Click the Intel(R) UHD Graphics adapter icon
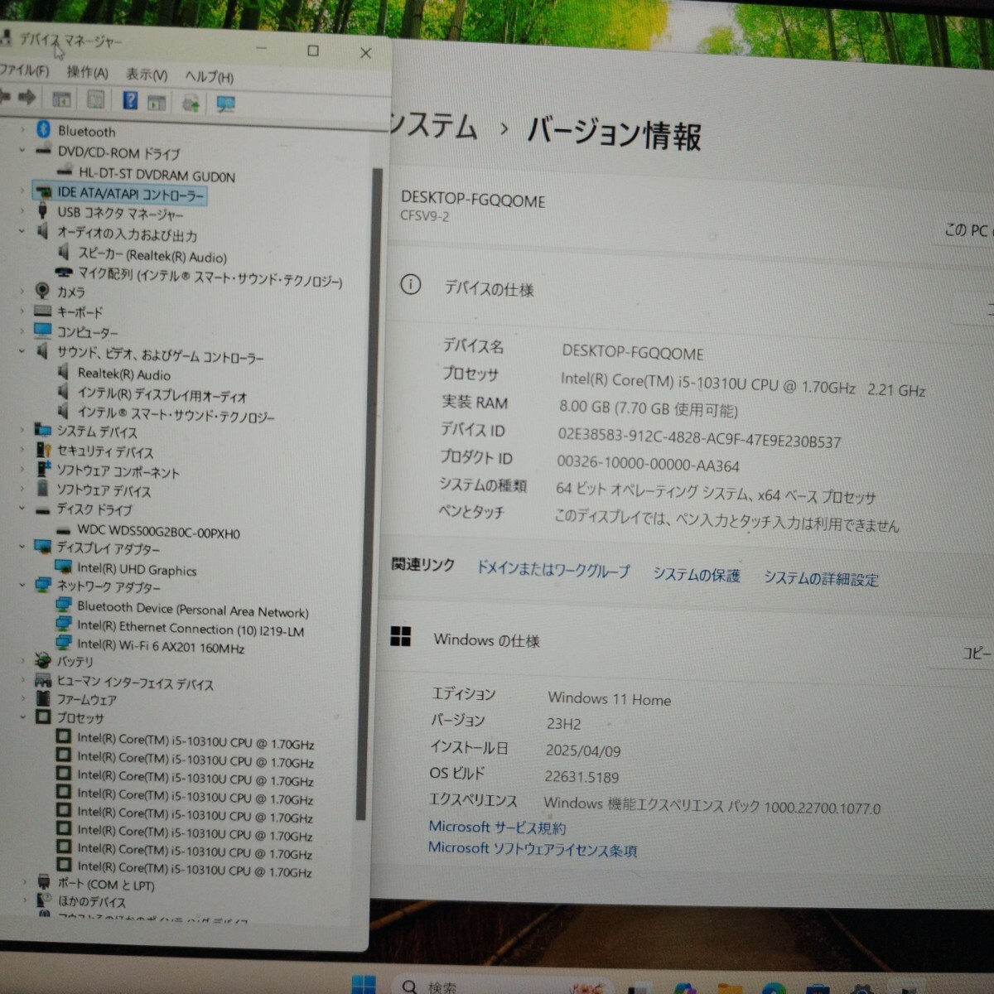The height and width of the screenshot is (994, 994). (x=63, y=567)
